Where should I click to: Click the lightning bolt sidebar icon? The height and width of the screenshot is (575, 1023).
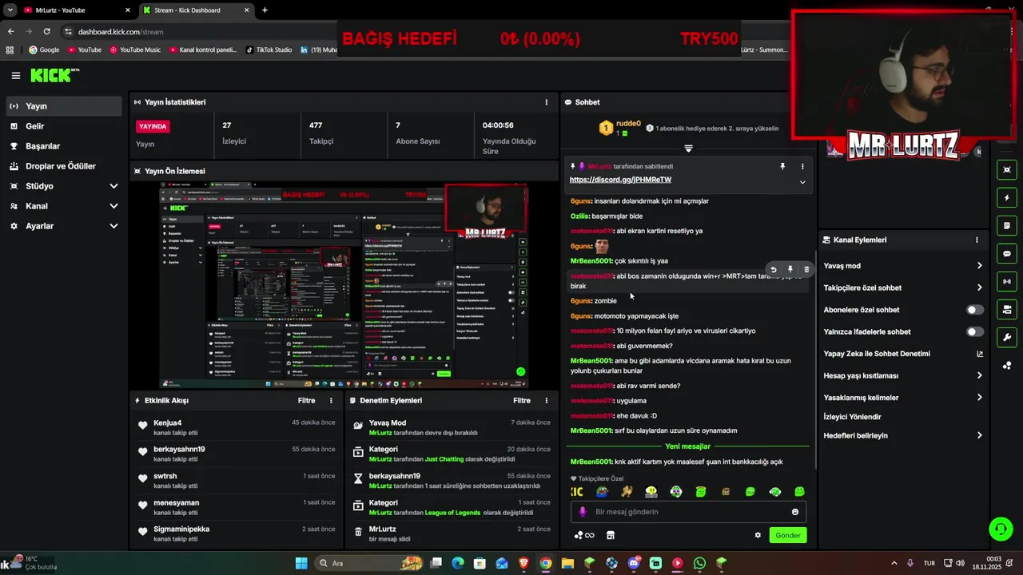[1006, 197]
